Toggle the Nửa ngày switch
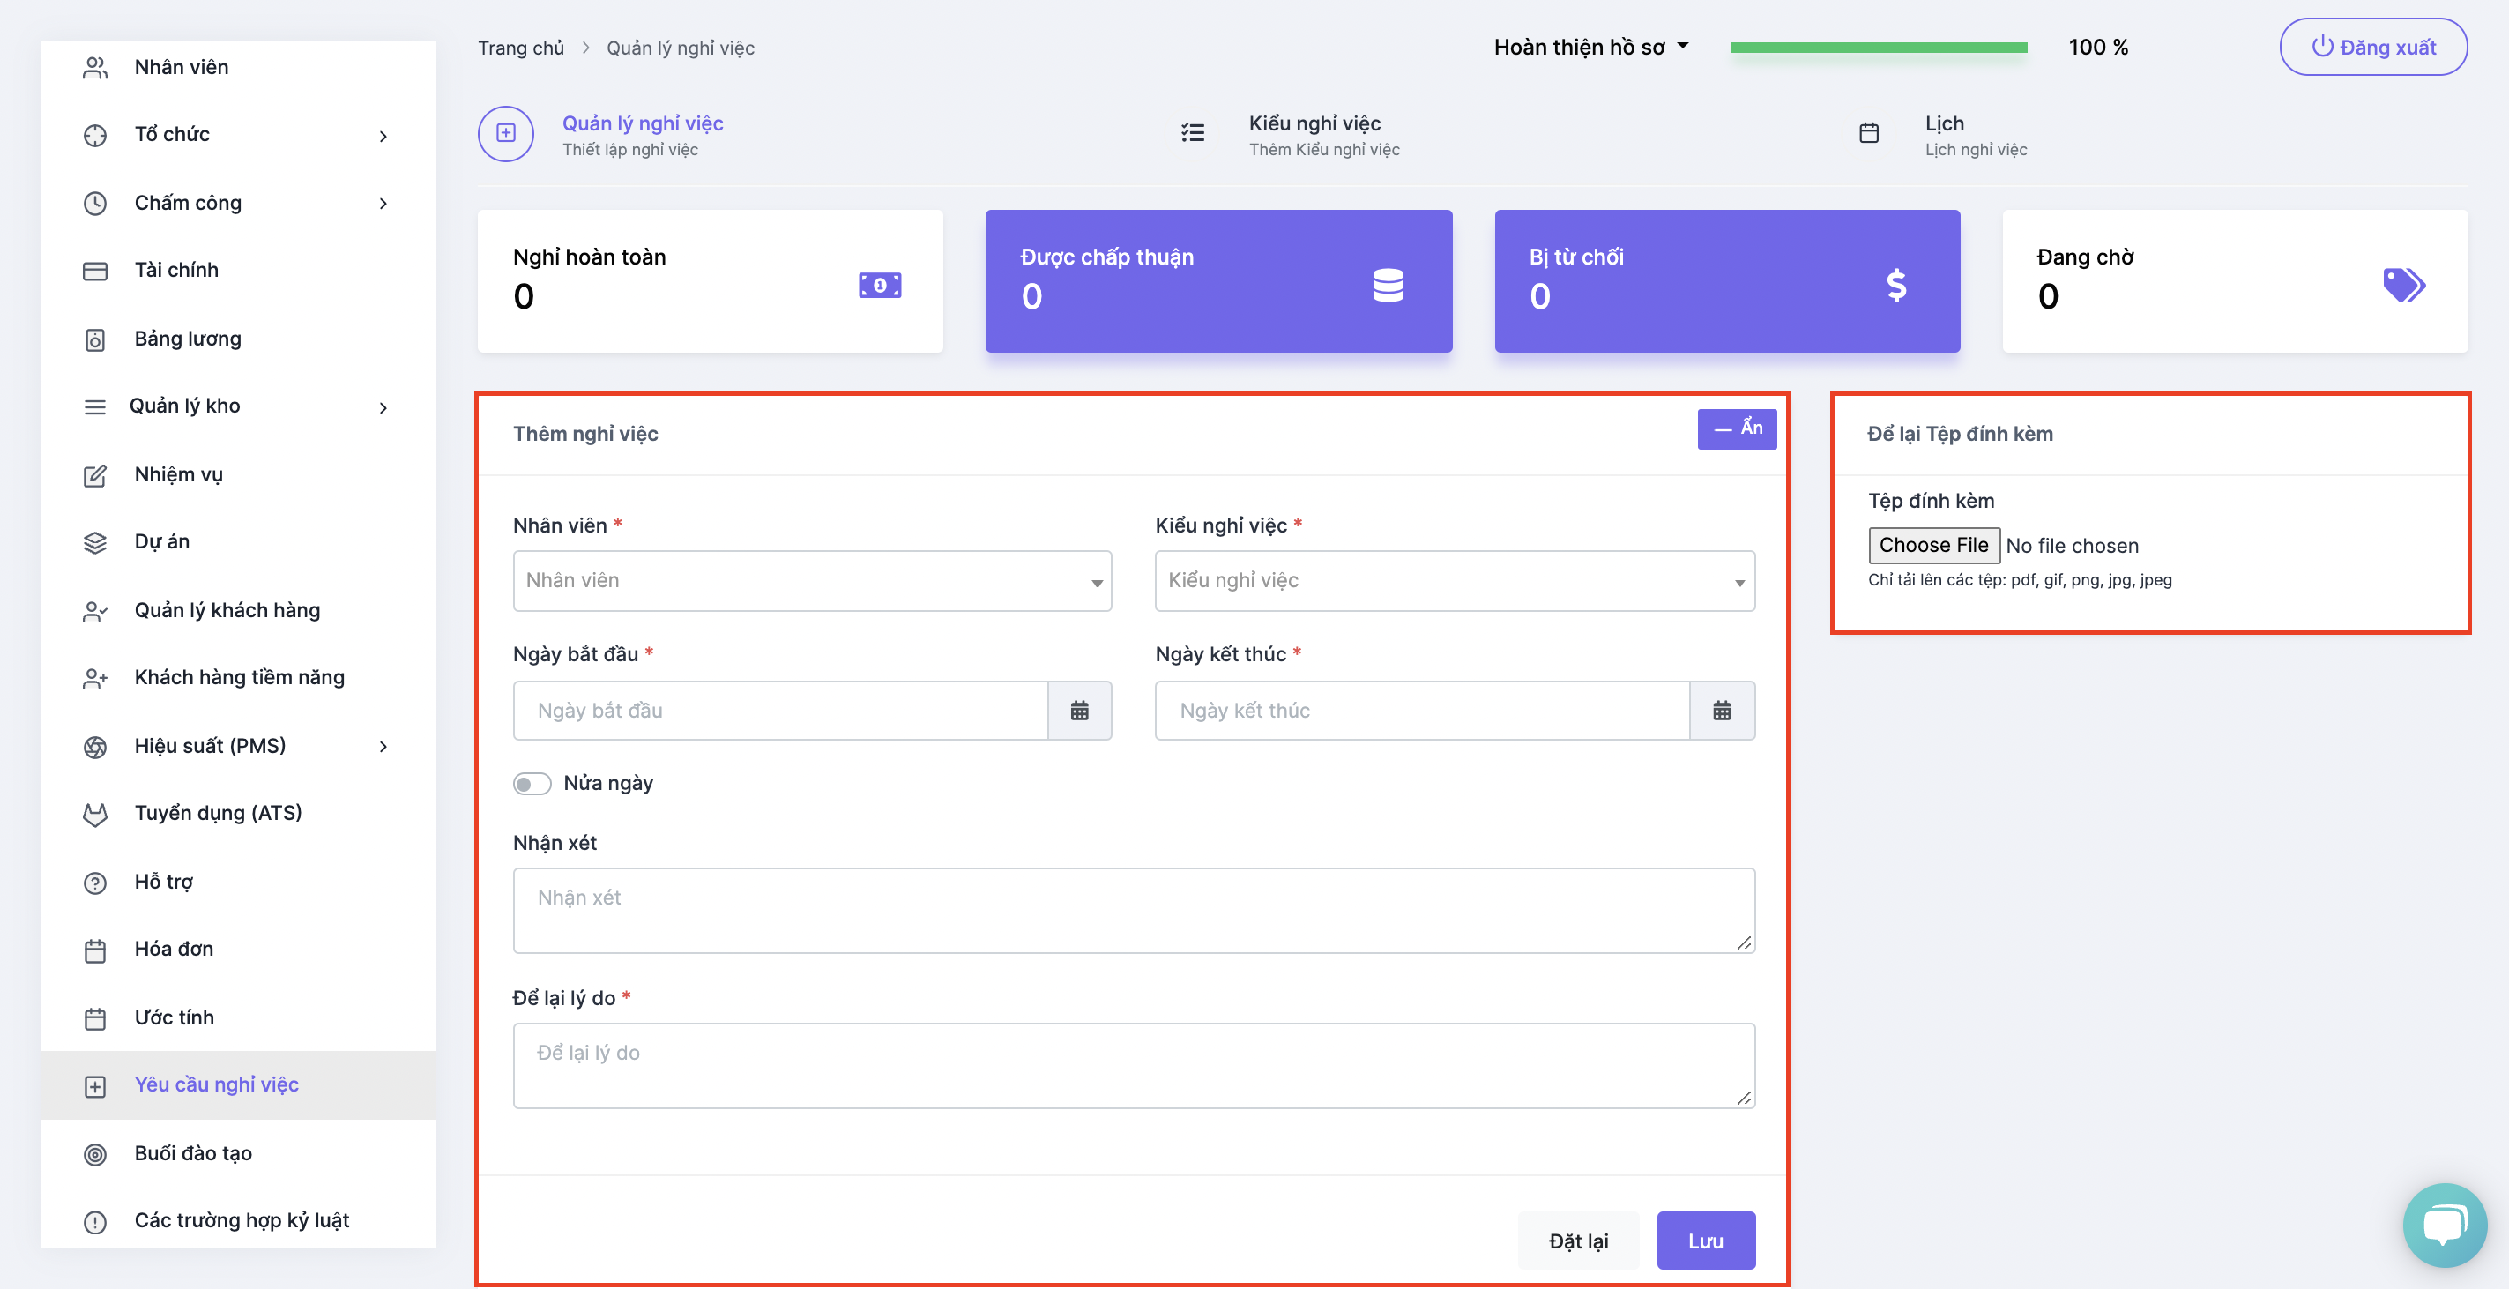This screenshot has width=2509, height=1289. click(532, 783)
